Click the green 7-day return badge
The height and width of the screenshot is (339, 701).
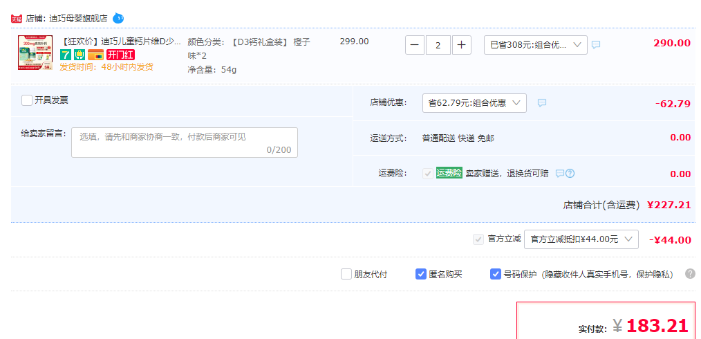pyautogui.click(x=65, y=55)
